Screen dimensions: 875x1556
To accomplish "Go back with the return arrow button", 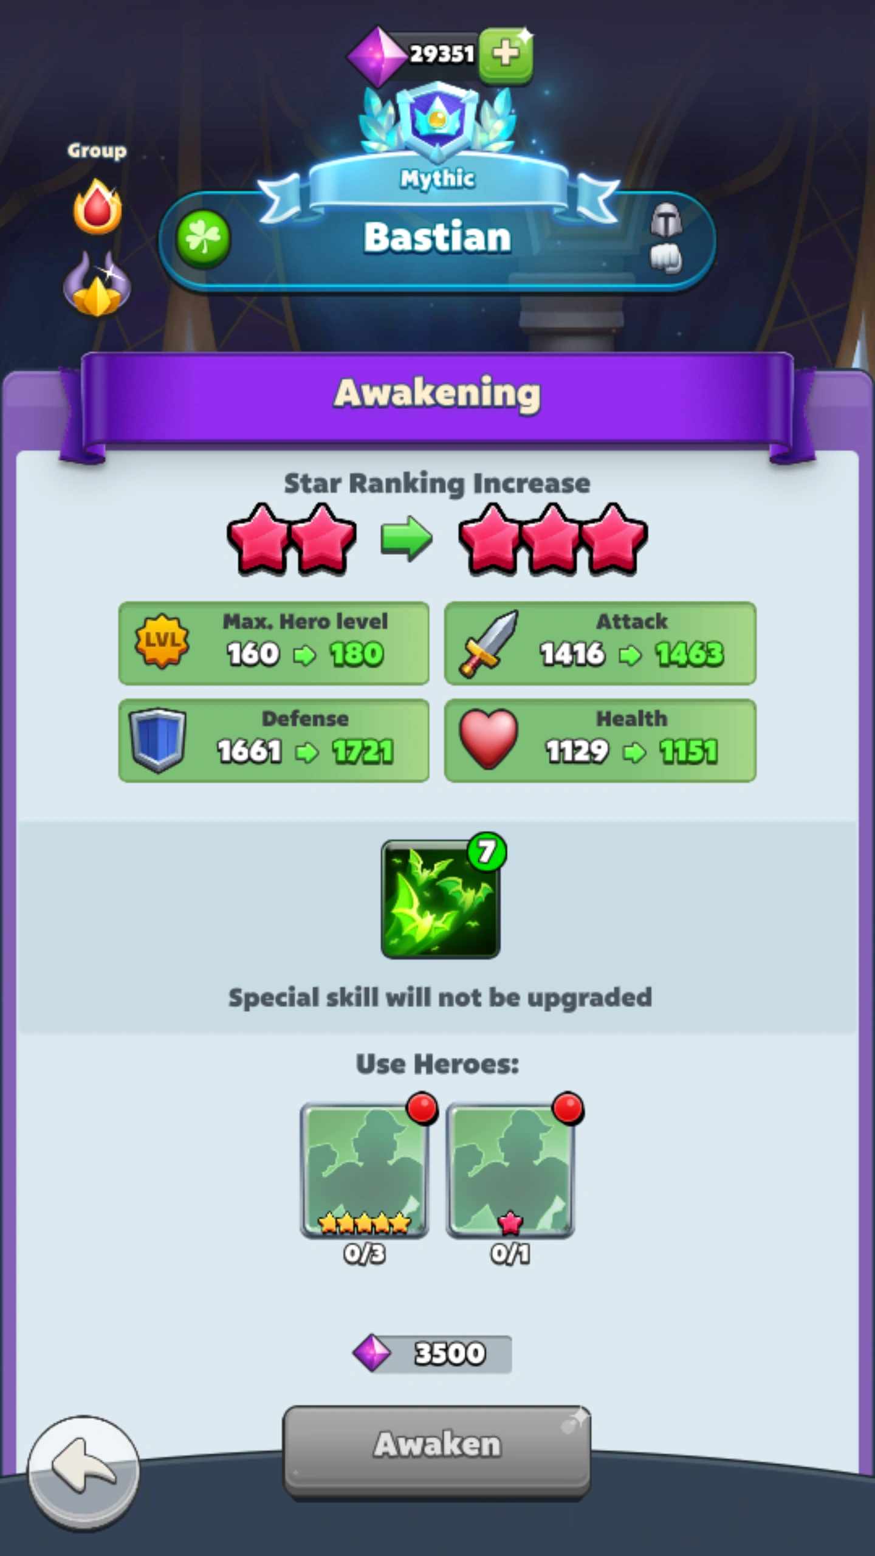I will [x=84, y=1472].
